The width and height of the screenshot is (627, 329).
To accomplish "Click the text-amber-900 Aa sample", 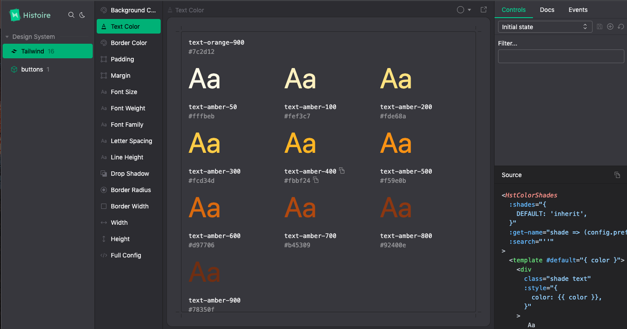I will point(204,273).
